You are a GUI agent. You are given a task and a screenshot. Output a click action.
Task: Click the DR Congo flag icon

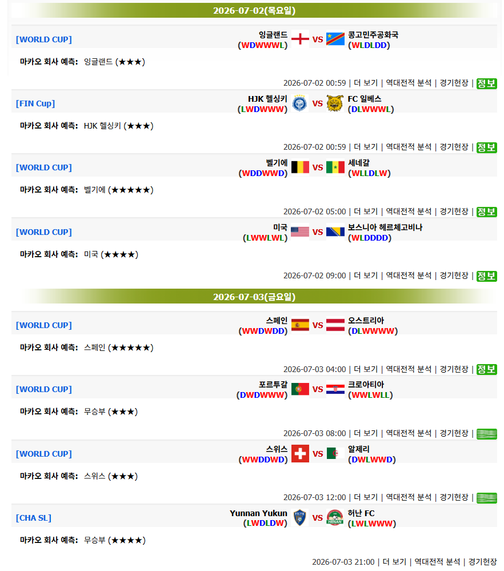click(x=335, y=39)
